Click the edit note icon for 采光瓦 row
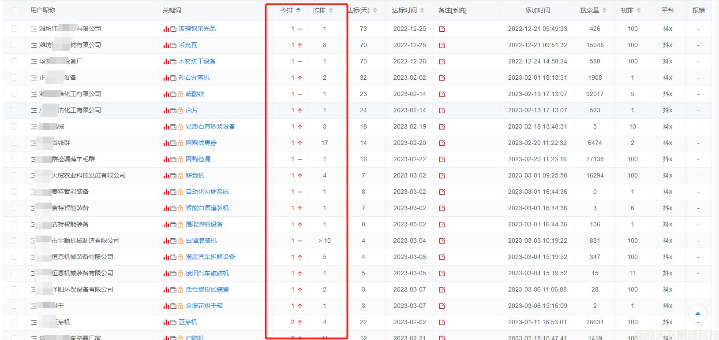The height and width of the screenshot is (340, 719). tap(442, 45)
